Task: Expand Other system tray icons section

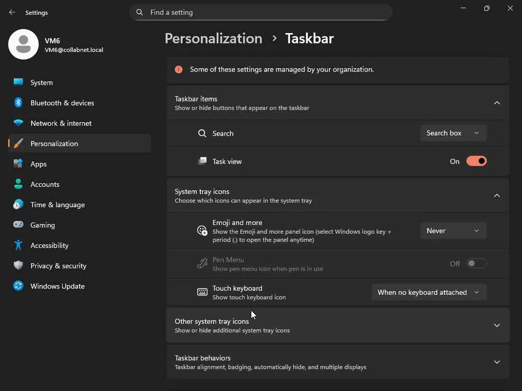Action: pos(497,325)
